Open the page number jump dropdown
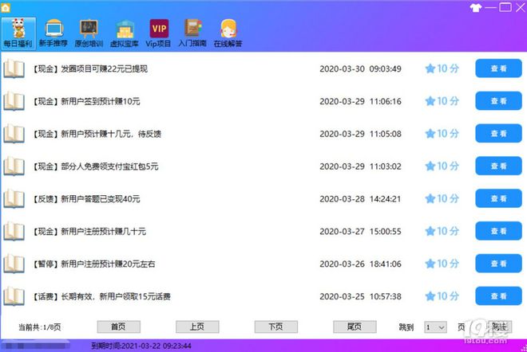The height and width of the screenshot is (352, 527). (x=436, y=327)
